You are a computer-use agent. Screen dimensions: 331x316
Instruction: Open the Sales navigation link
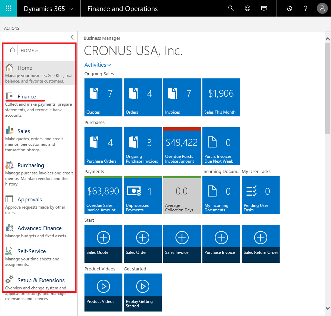[24, 131]
